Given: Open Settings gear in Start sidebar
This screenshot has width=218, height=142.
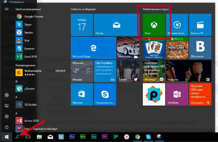Looking at the screenshot, I should click(7, 117).
